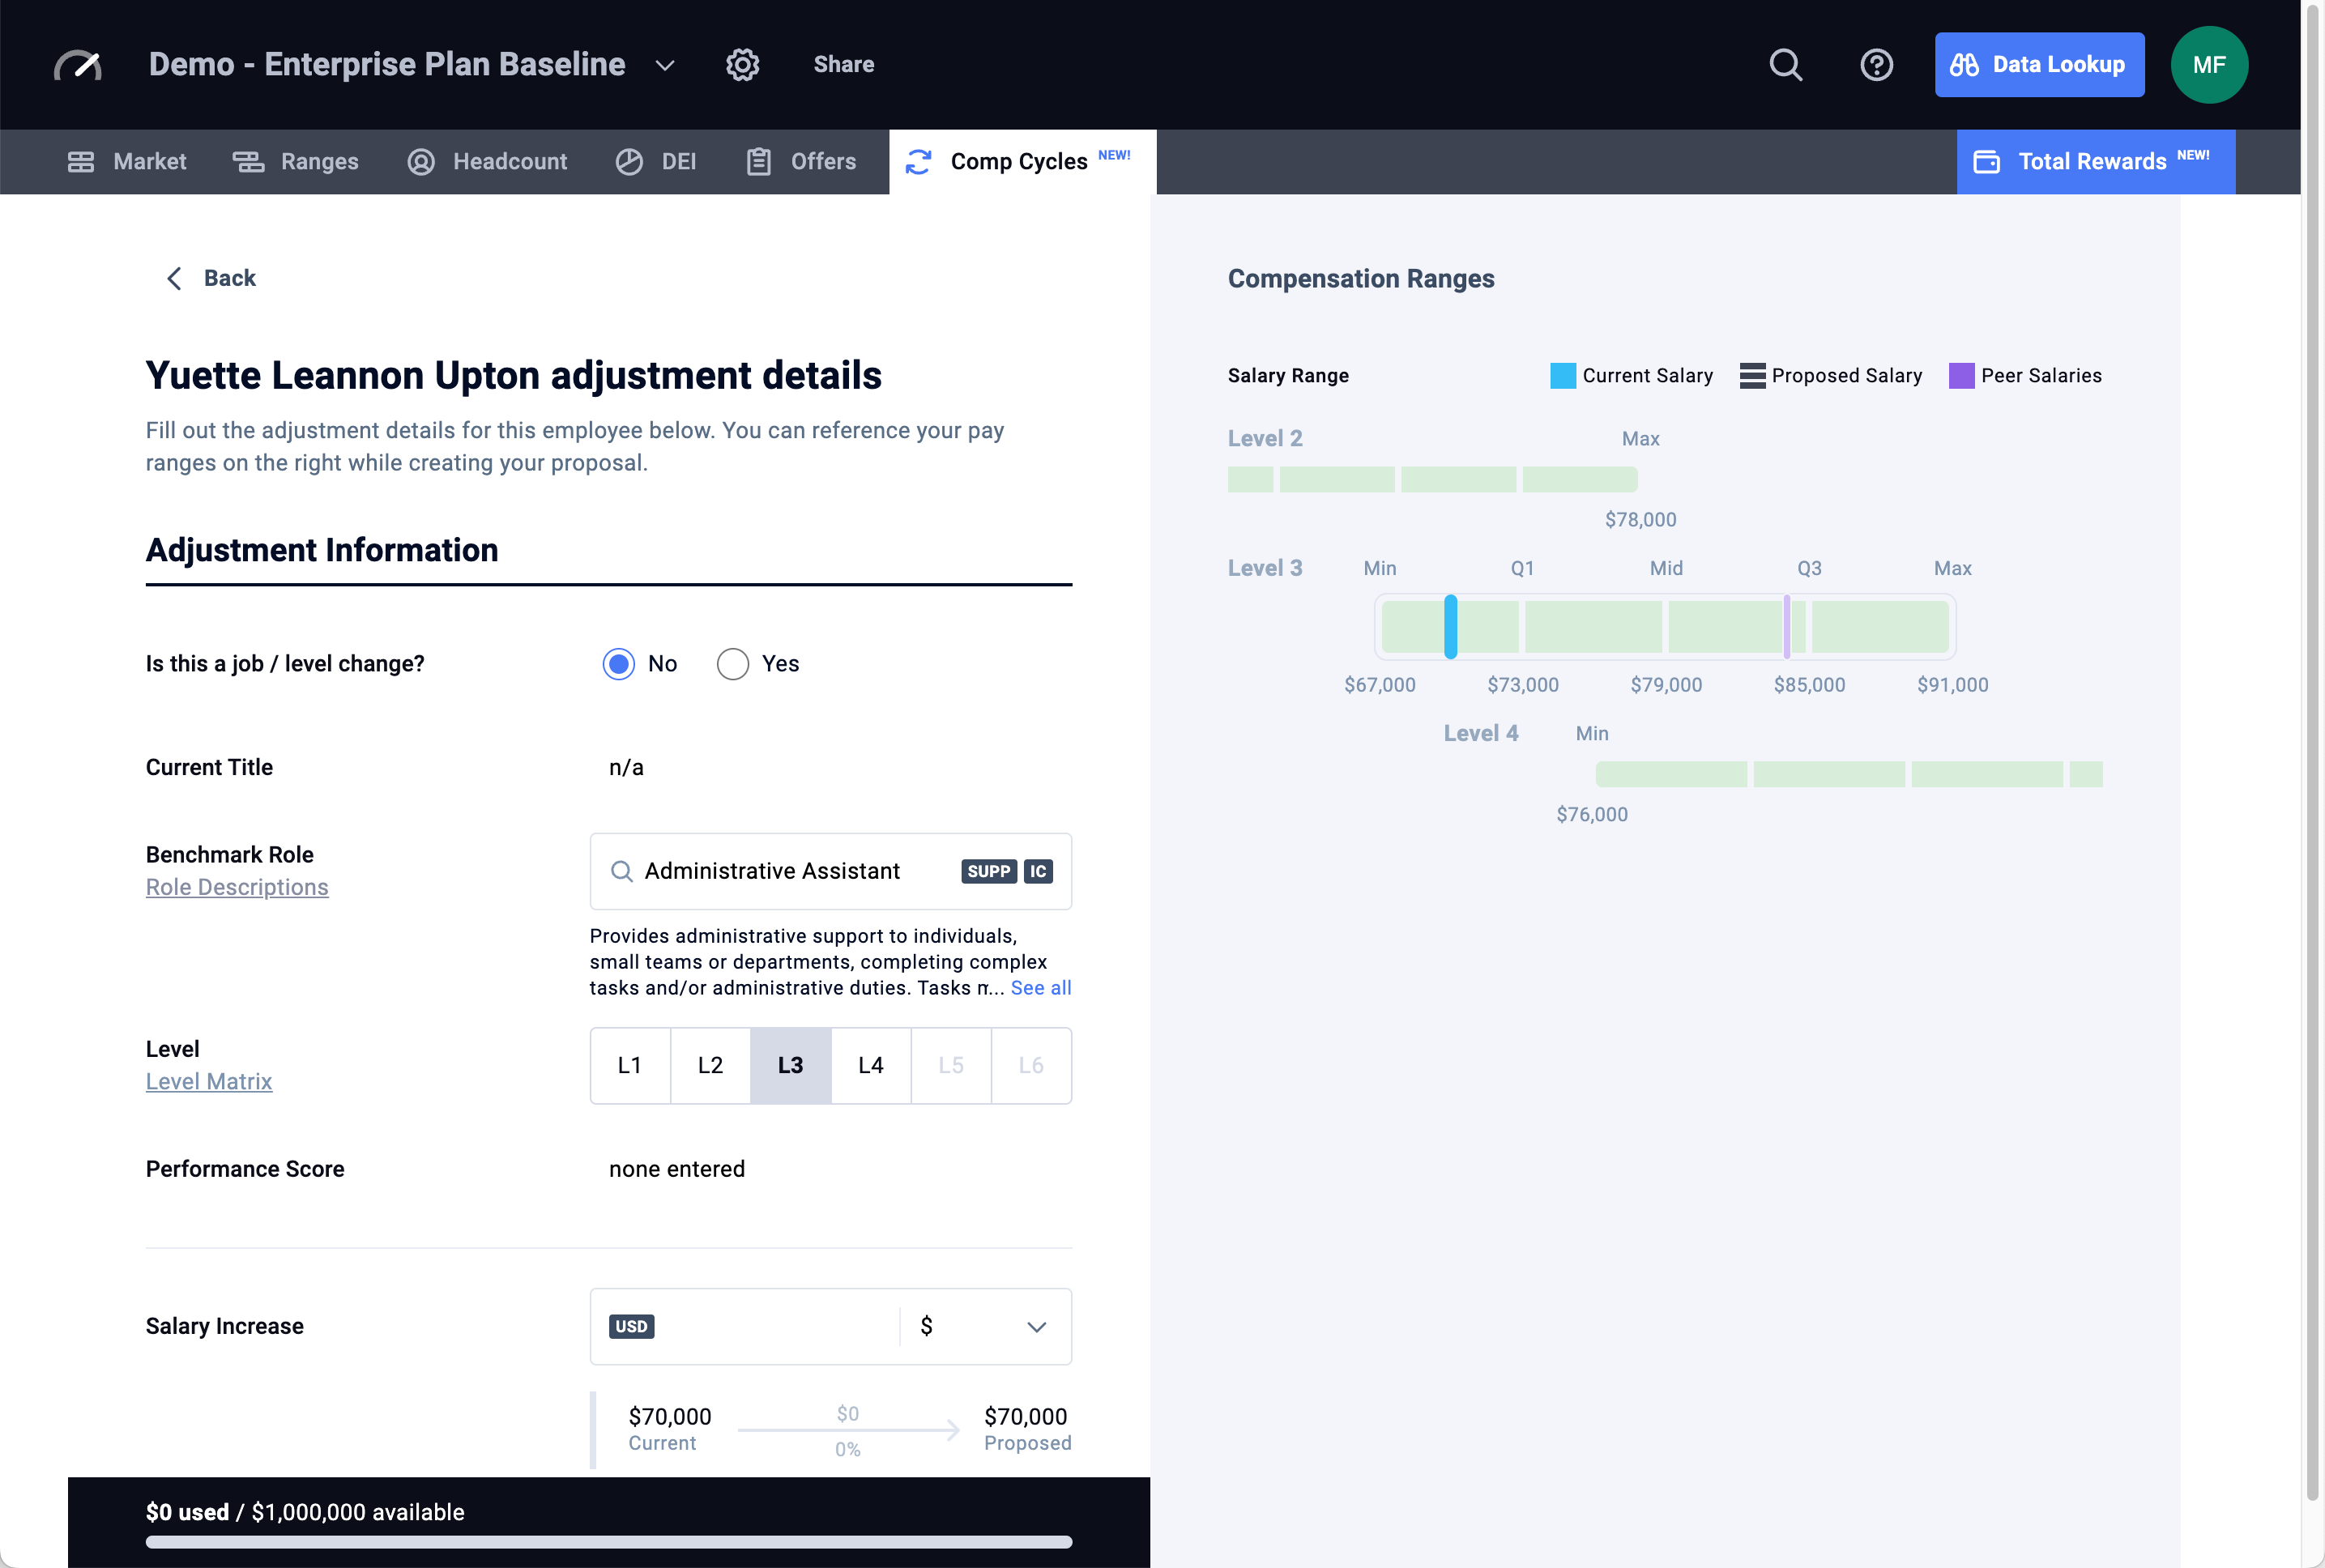2325x1568 pixels.
Task: Expand the plan name dropdown chevron
Action: (664, 66)
